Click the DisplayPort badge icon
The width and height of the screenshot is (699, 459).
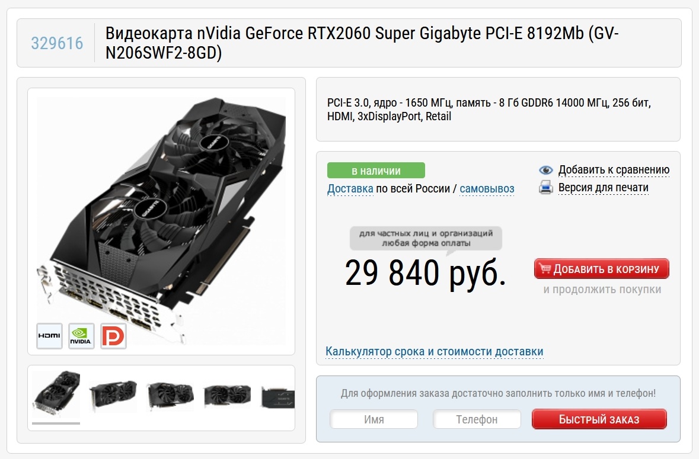click(x=113, y=336)
